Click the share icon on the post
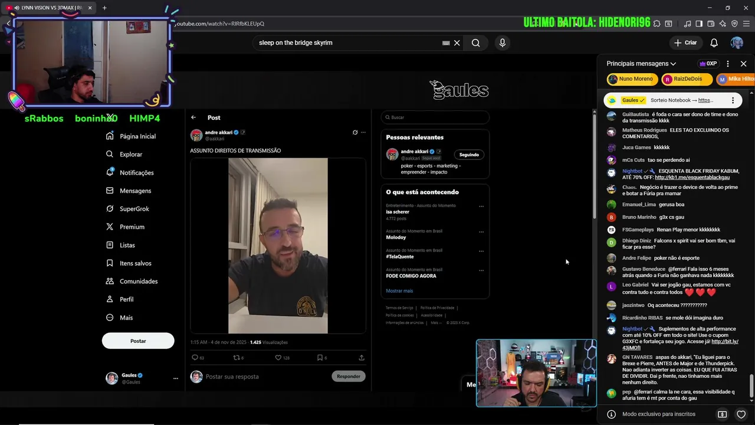Viewport: 755px width, 425px height. [362, 357]
